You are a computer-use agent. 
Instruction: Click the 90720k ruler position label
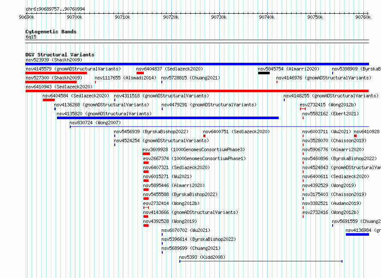[171, 17]
